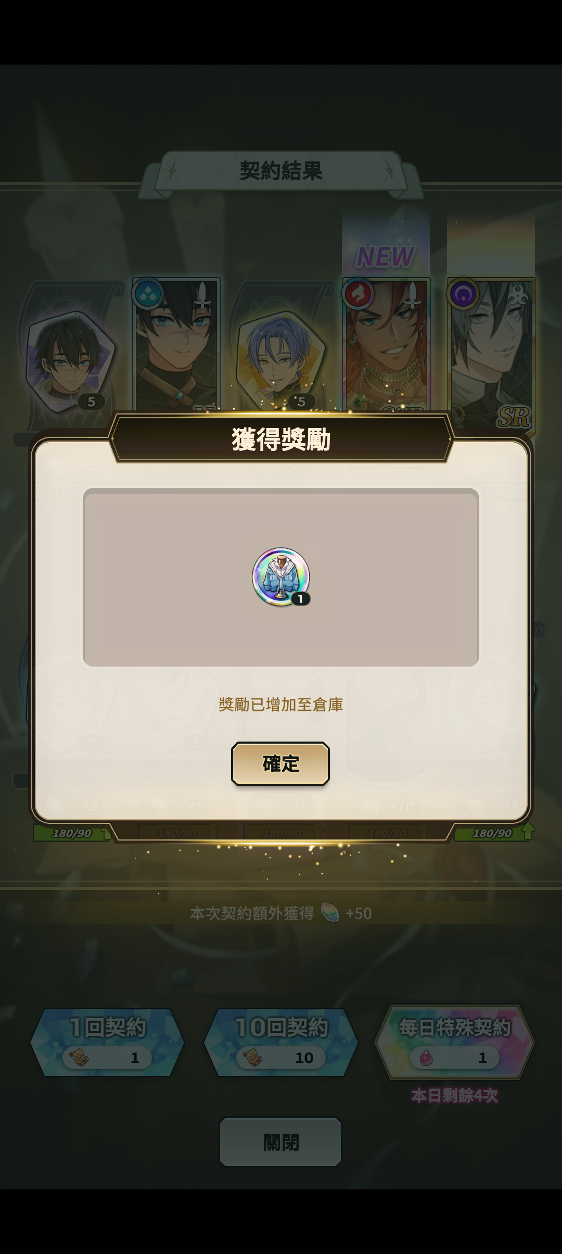Screen dimensions: 562x1254
Task: Open the black-haired hexagon shard portrait
Action: pyautogui.click(x=70, y=362)
